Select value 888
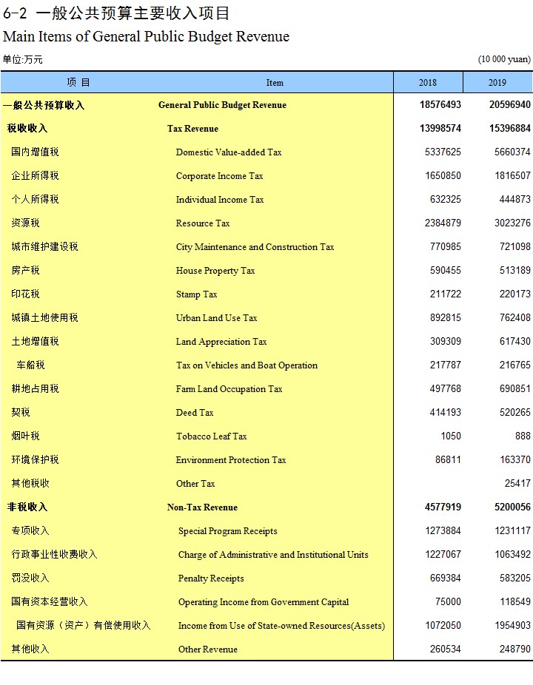The height and width of the screenshot is (685, 533). [x=523, y=436]
